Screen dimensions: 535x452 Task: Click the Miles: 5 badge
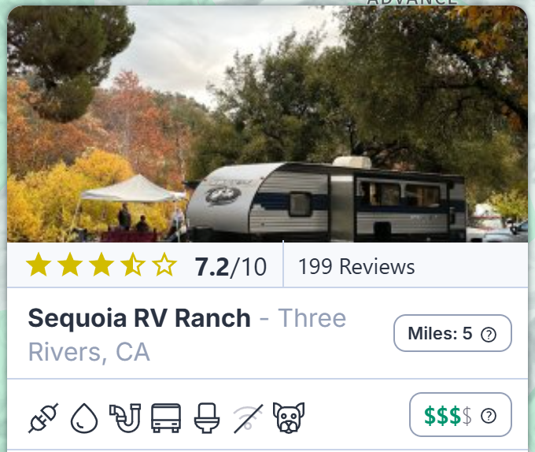[x=452, y=333]
